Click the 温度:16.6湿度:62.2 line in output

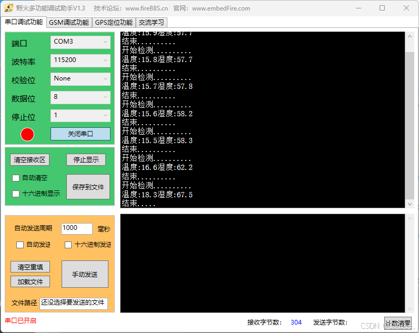click(157, 167)
